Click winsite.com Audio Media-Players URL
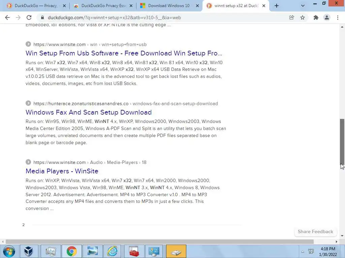This screenshot has width=345, height=258. pyautogui.click(x=90, y=162)
